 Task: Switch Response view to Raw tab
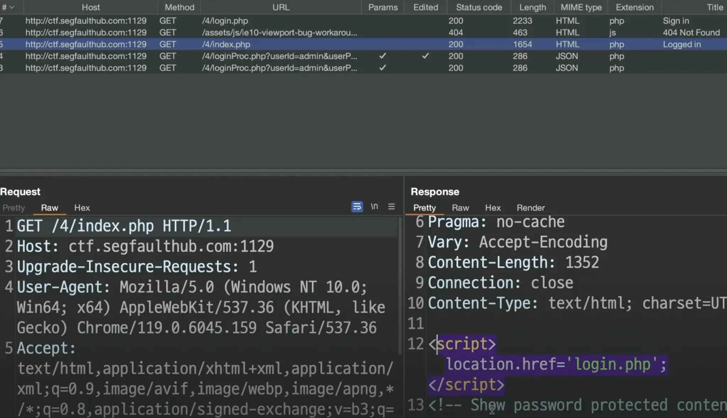point(460,208)
